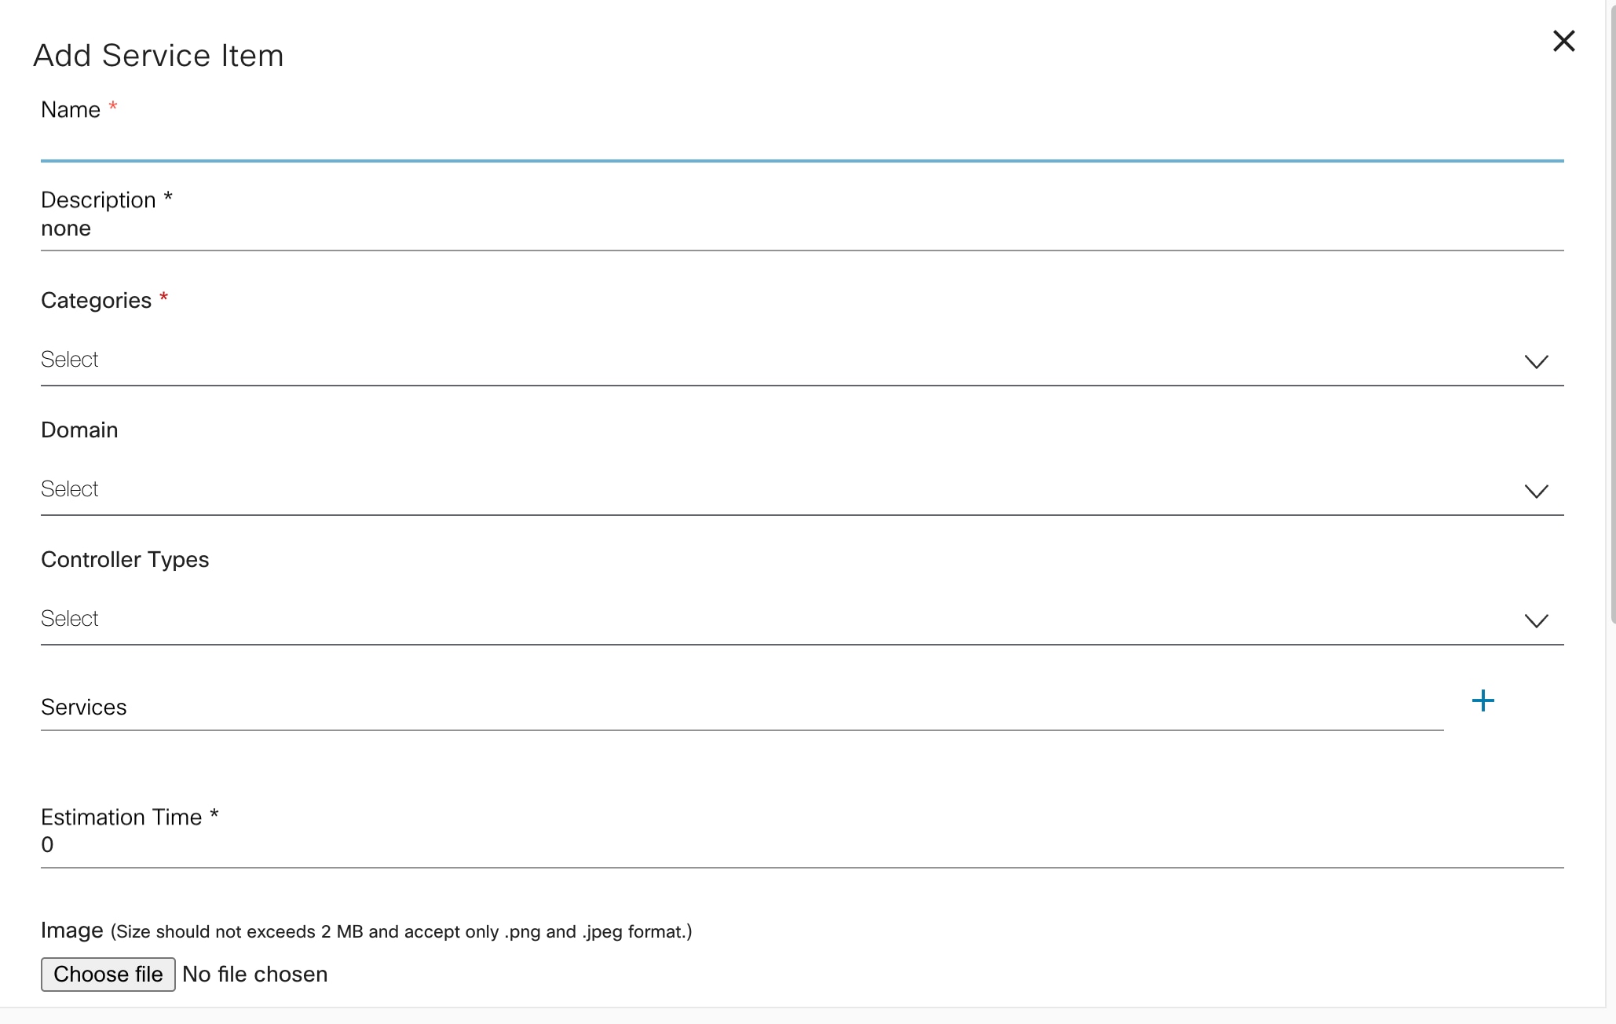Viewport: 1616px width, 1024px height.
Task: Expand the Domain Select placeholder field
Action: tap(70, 489)
